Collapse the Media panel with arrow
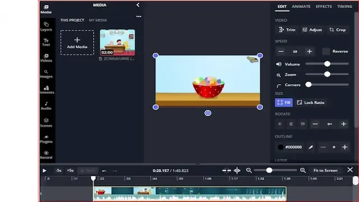 tap(138, 5)
